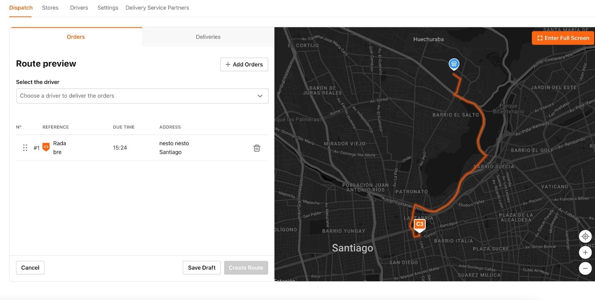The width and height of the screenshot is (595, 300).
Task: Click the BARRIO EL GOLF map label
Action: pyautogui.click(x=532, y=150)
